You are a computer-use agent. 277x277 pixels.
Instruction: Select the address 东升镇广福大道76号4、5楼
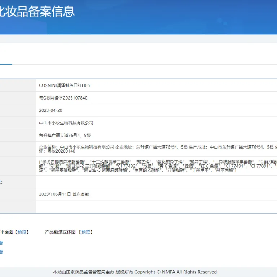[65, 136]
